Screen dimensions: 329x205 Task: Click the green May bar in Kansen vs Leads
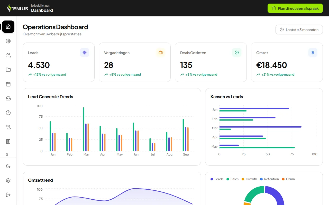pos(257,148)
